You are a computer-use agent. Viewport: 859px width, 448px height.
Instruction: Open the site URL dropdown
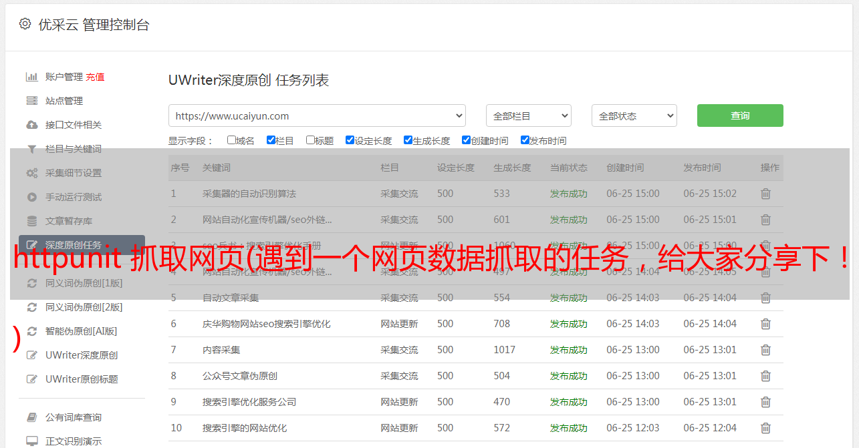(x=317, y=116)
